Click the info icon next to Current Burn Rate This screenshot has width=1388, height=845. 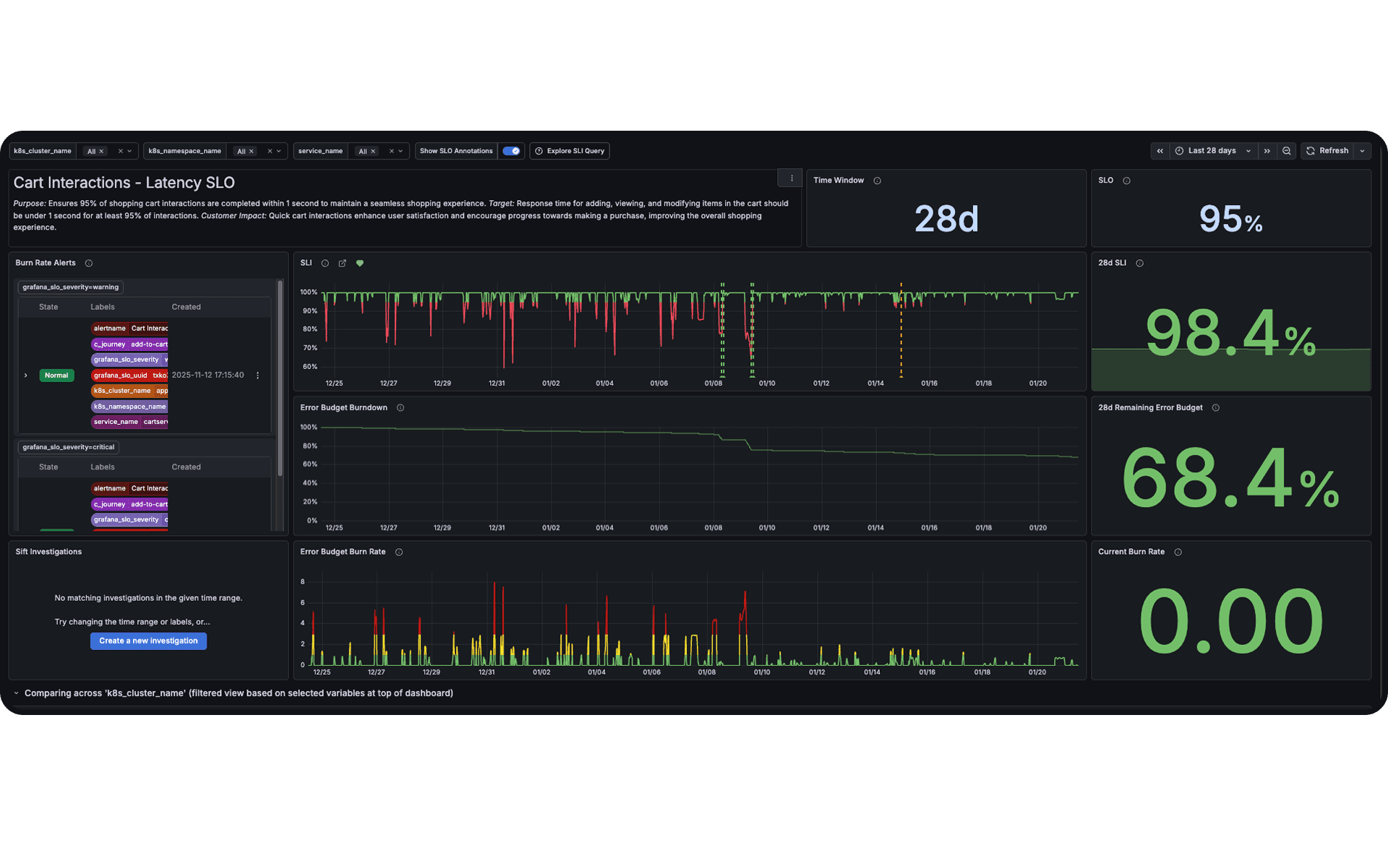coord(1178,552)
